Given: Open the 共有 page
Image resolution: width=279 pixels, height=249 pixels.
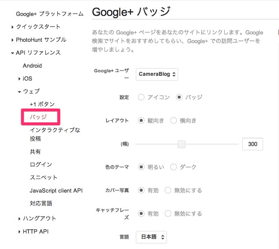Looking at the screenshot, I should click(35, 152).
